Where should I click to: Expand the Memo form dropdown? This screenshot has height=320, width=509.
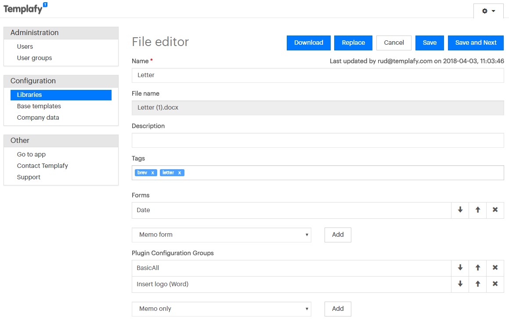[x=221, y=235]
